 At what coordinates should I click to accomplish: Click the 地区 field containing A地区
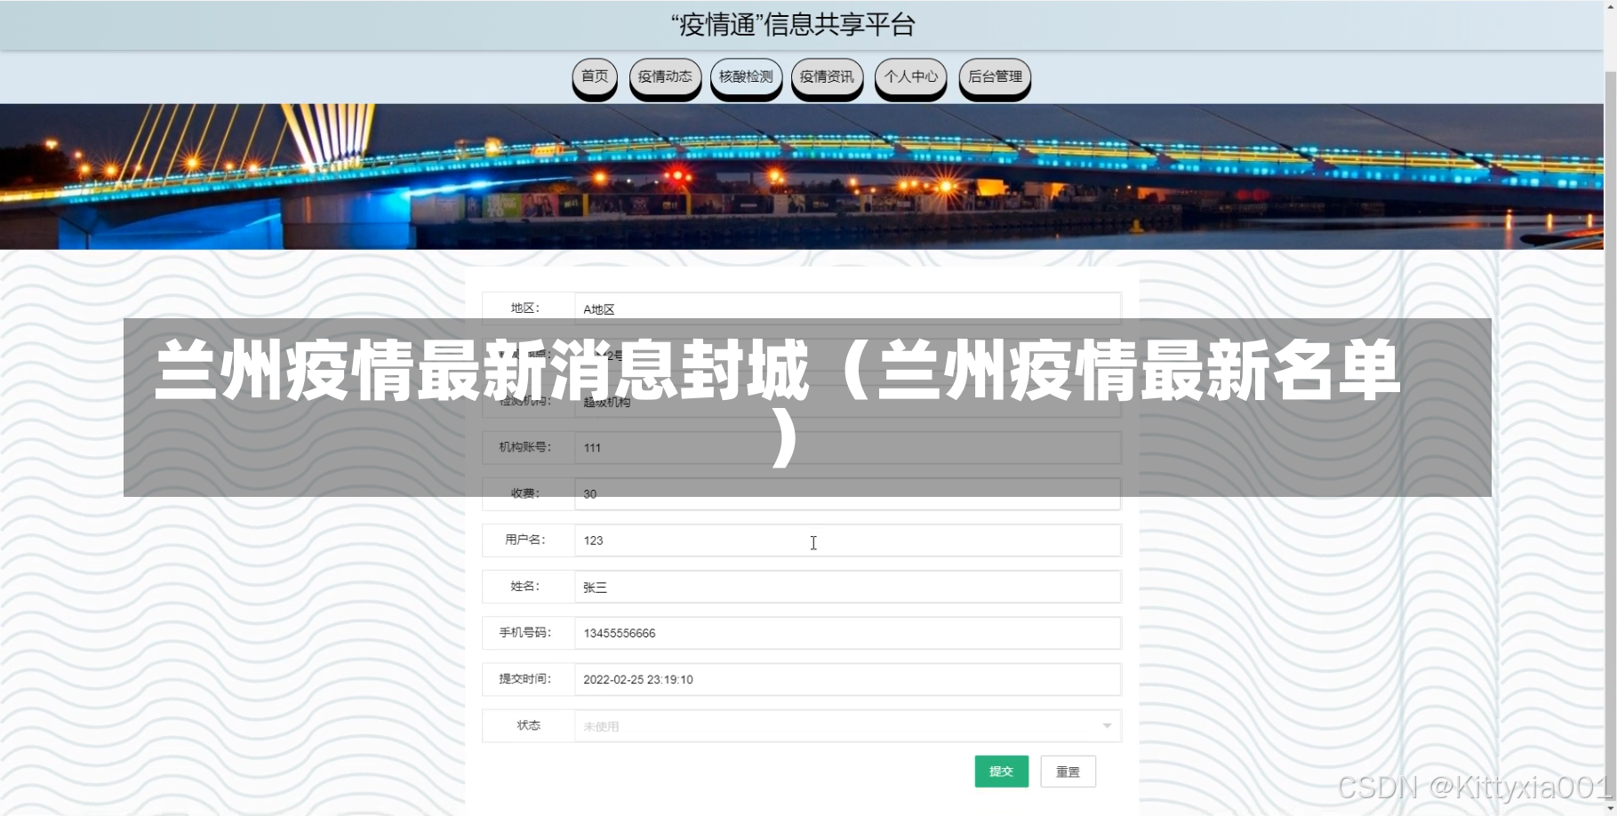point(847,308)
